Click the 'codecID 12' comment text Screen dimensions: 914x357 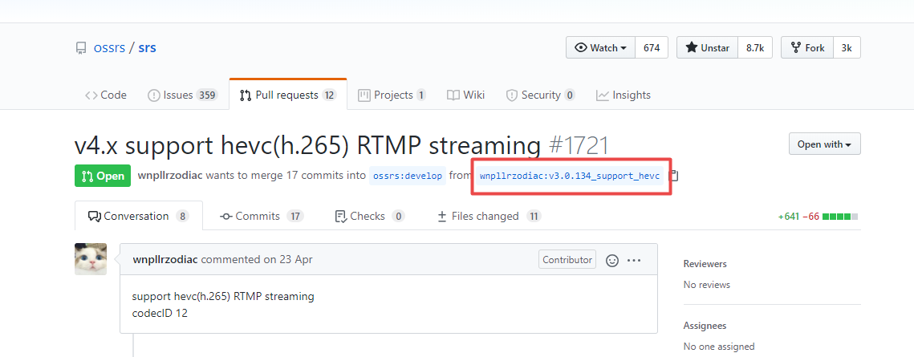click(160, 314)
